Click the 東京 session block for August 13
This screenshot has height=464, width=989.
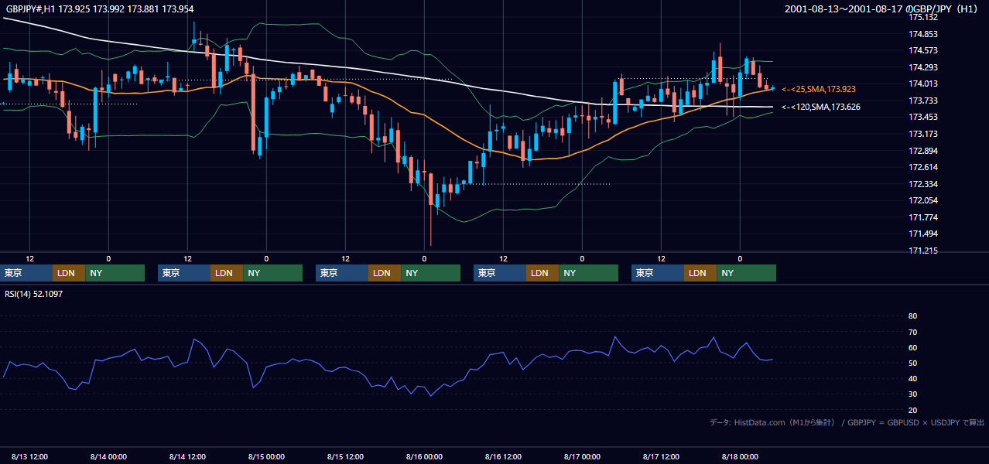[x=26, y=273]
